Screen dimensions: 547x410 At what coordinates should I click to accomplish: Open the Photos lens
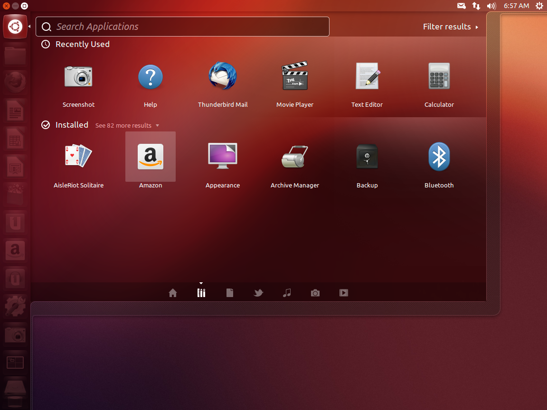(x=315, y=293)
